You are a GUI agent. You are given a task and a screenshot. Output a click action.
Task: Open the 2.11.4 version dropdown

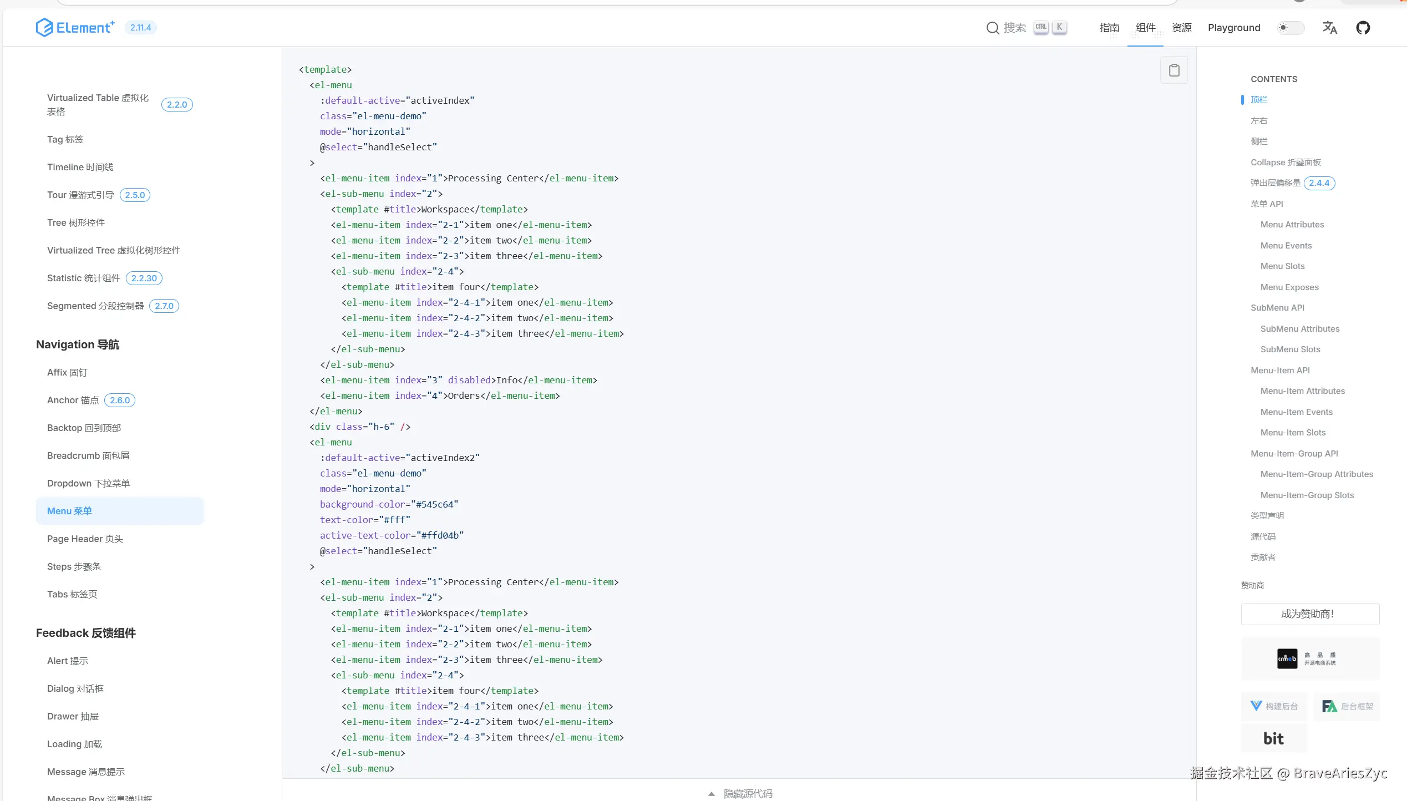click(x=140, y=28)
